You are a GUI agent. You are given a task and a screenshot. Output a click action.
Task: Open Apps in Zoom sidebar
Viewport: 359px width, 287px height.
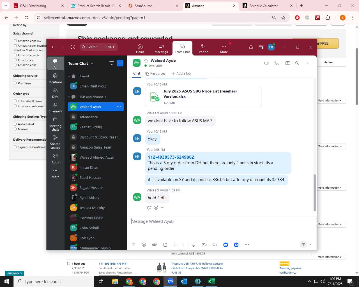click(x=55, y=159)
